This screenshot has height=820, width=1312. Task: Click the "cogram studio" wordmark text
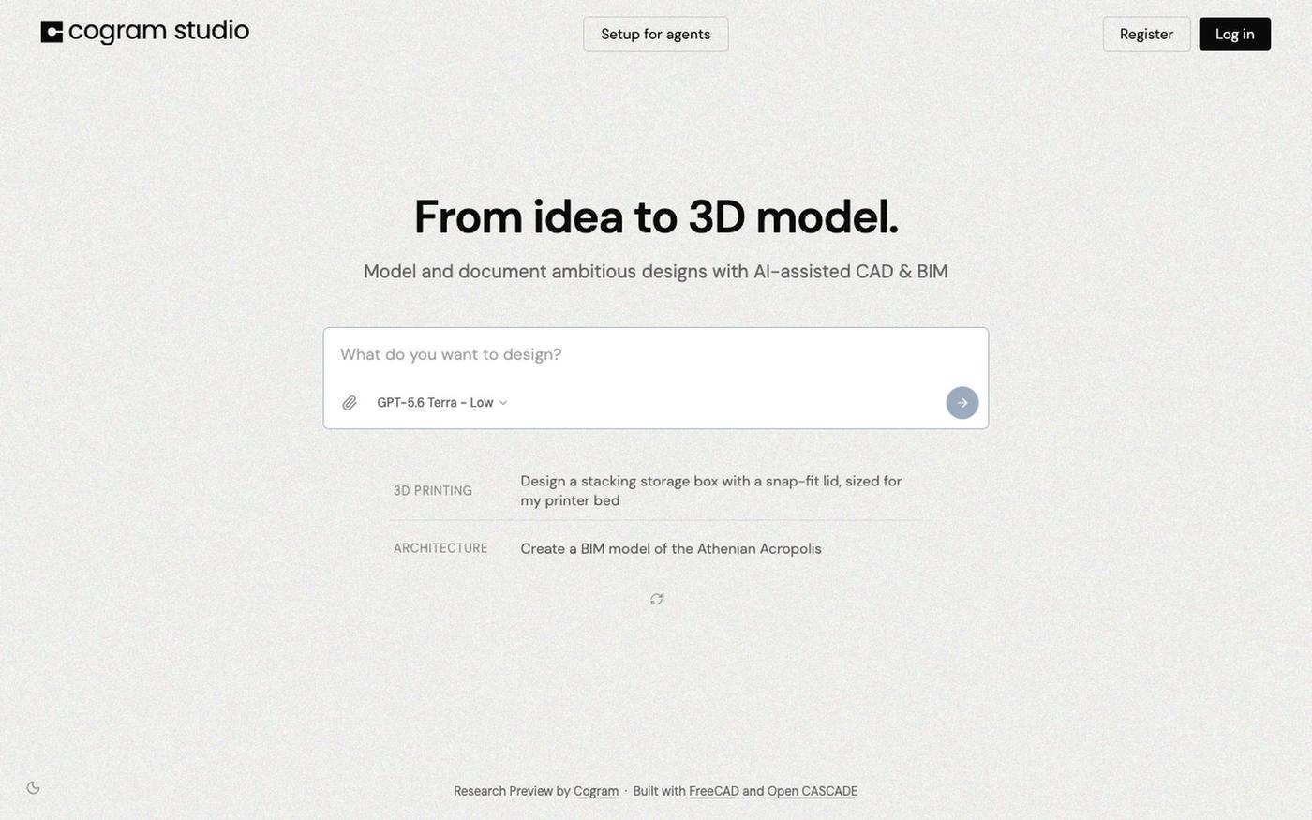158,31
